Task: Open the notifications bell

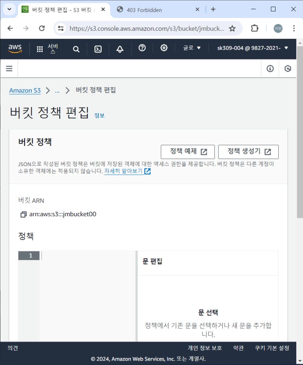Action: coord(120,49)
